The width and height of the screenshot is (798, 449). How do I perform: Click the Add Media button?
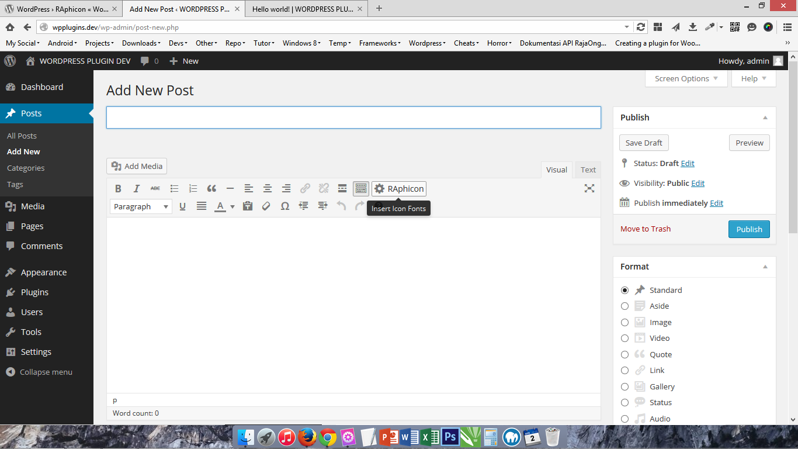137,166
